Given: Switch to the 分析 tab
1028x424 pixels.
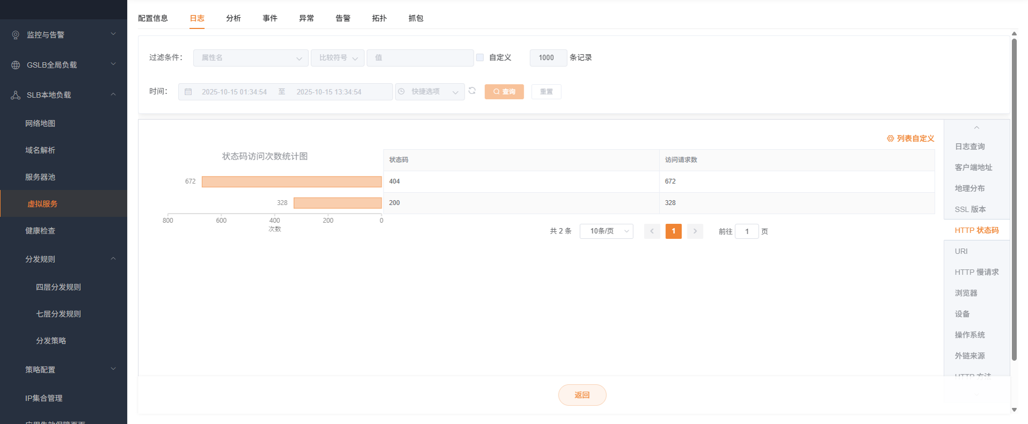Looking at the screenshot, I should (233, 18).
